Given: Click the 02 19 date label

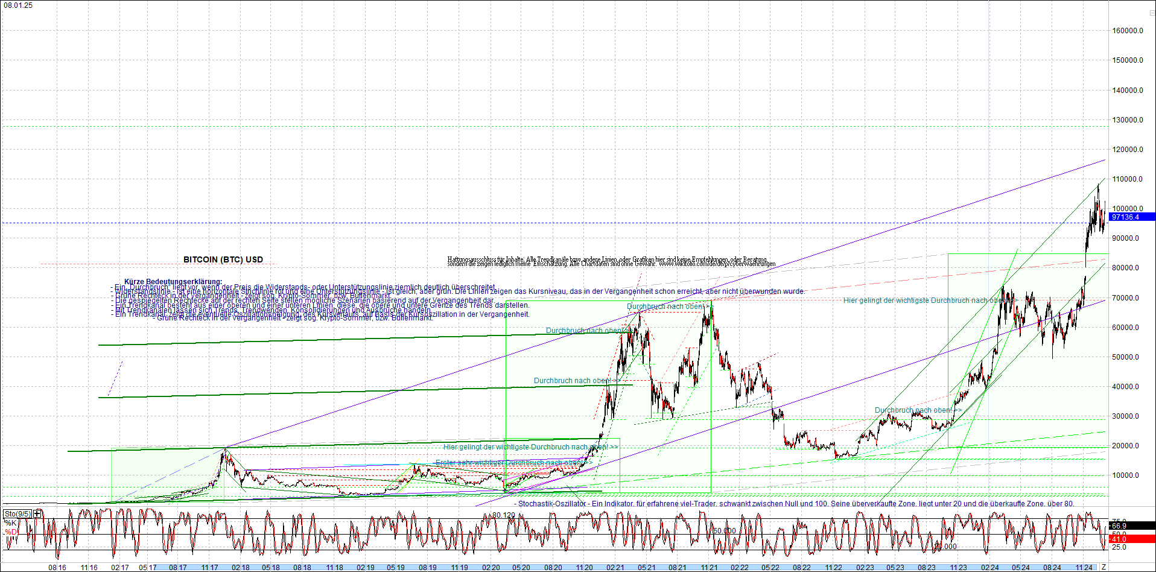Looking at the screenshot, I should coord(365,568).
